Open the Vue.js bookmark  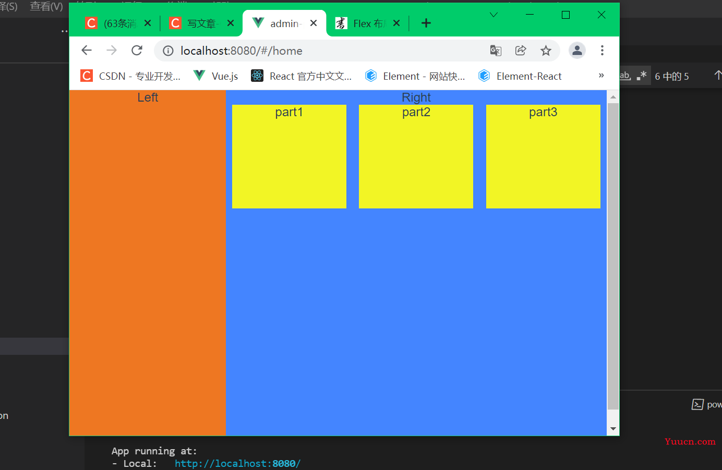pyautogui.click(x=215, y=76)
